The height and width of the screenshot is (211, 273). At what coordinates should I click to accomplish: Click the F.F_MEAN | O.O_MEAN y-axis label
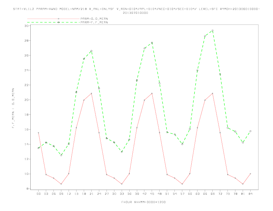pos(13,108)
